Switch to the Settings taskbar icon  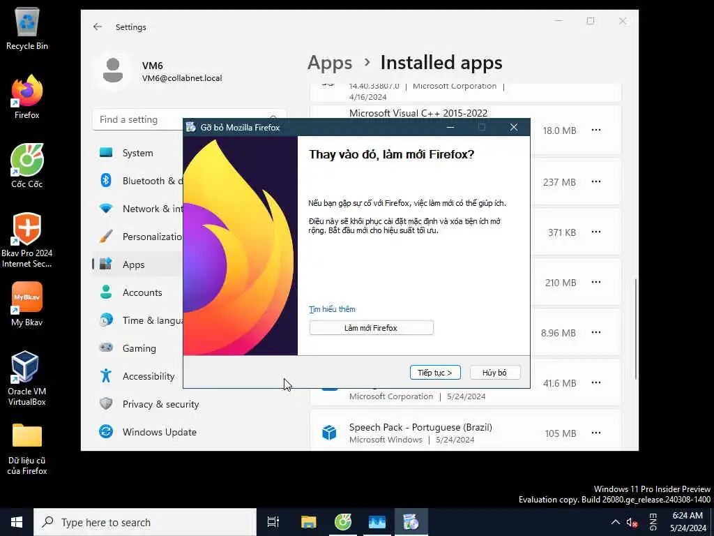[377, 522]
